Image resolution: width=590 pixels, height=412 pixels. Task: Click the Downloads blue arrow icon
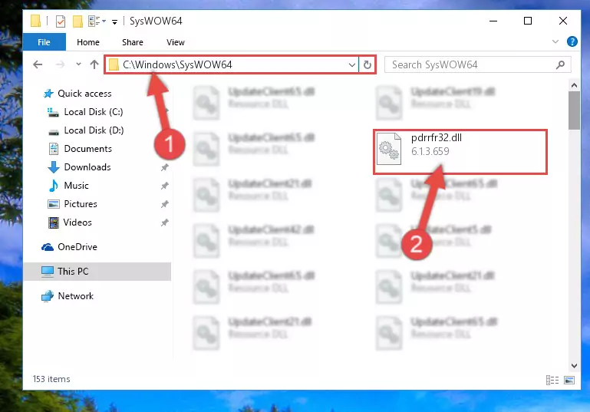point(54,167)
